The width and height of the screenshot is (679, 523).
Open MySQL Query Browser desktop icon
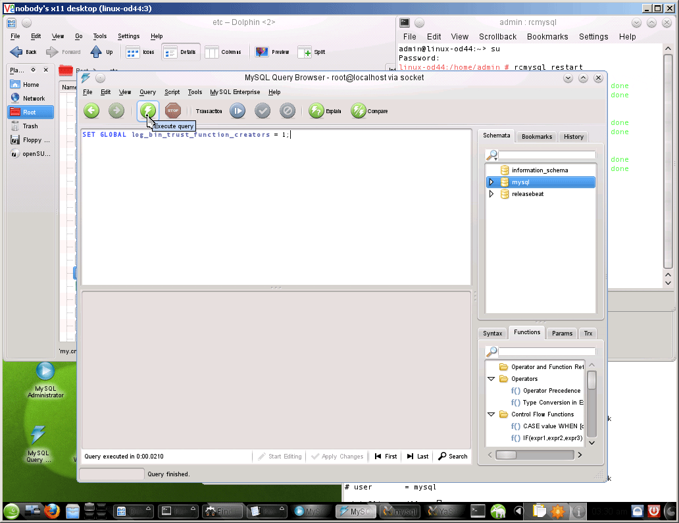click(38, 444)
